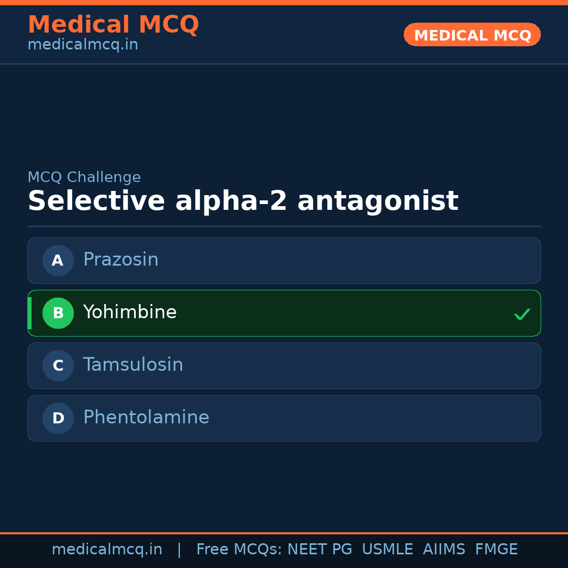
Task: Click the separator bar in the footer
Action: [x=179, y=549]
